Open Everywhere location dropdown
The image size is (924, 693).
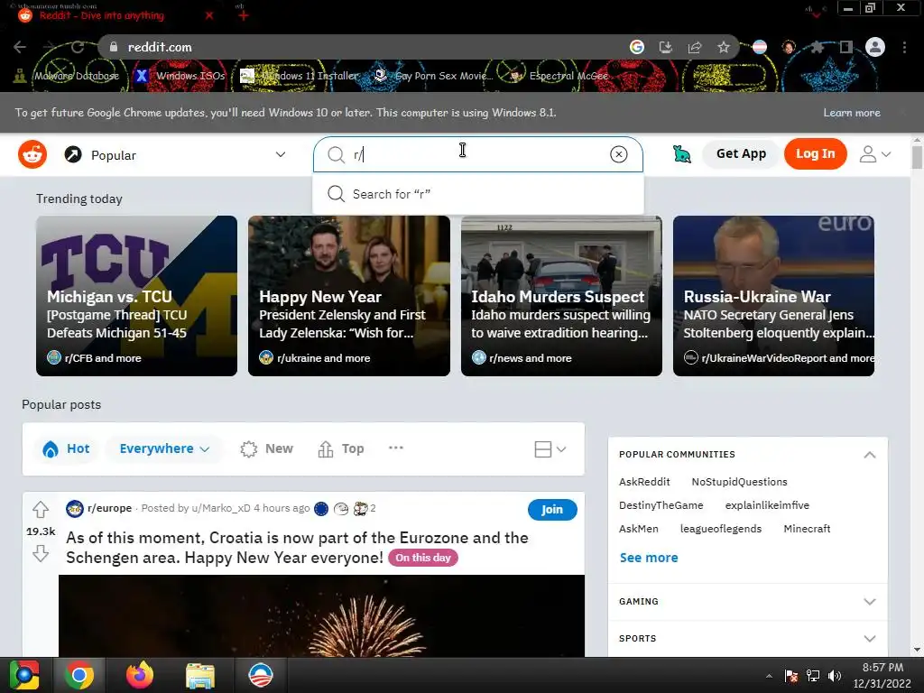(164, 448)
